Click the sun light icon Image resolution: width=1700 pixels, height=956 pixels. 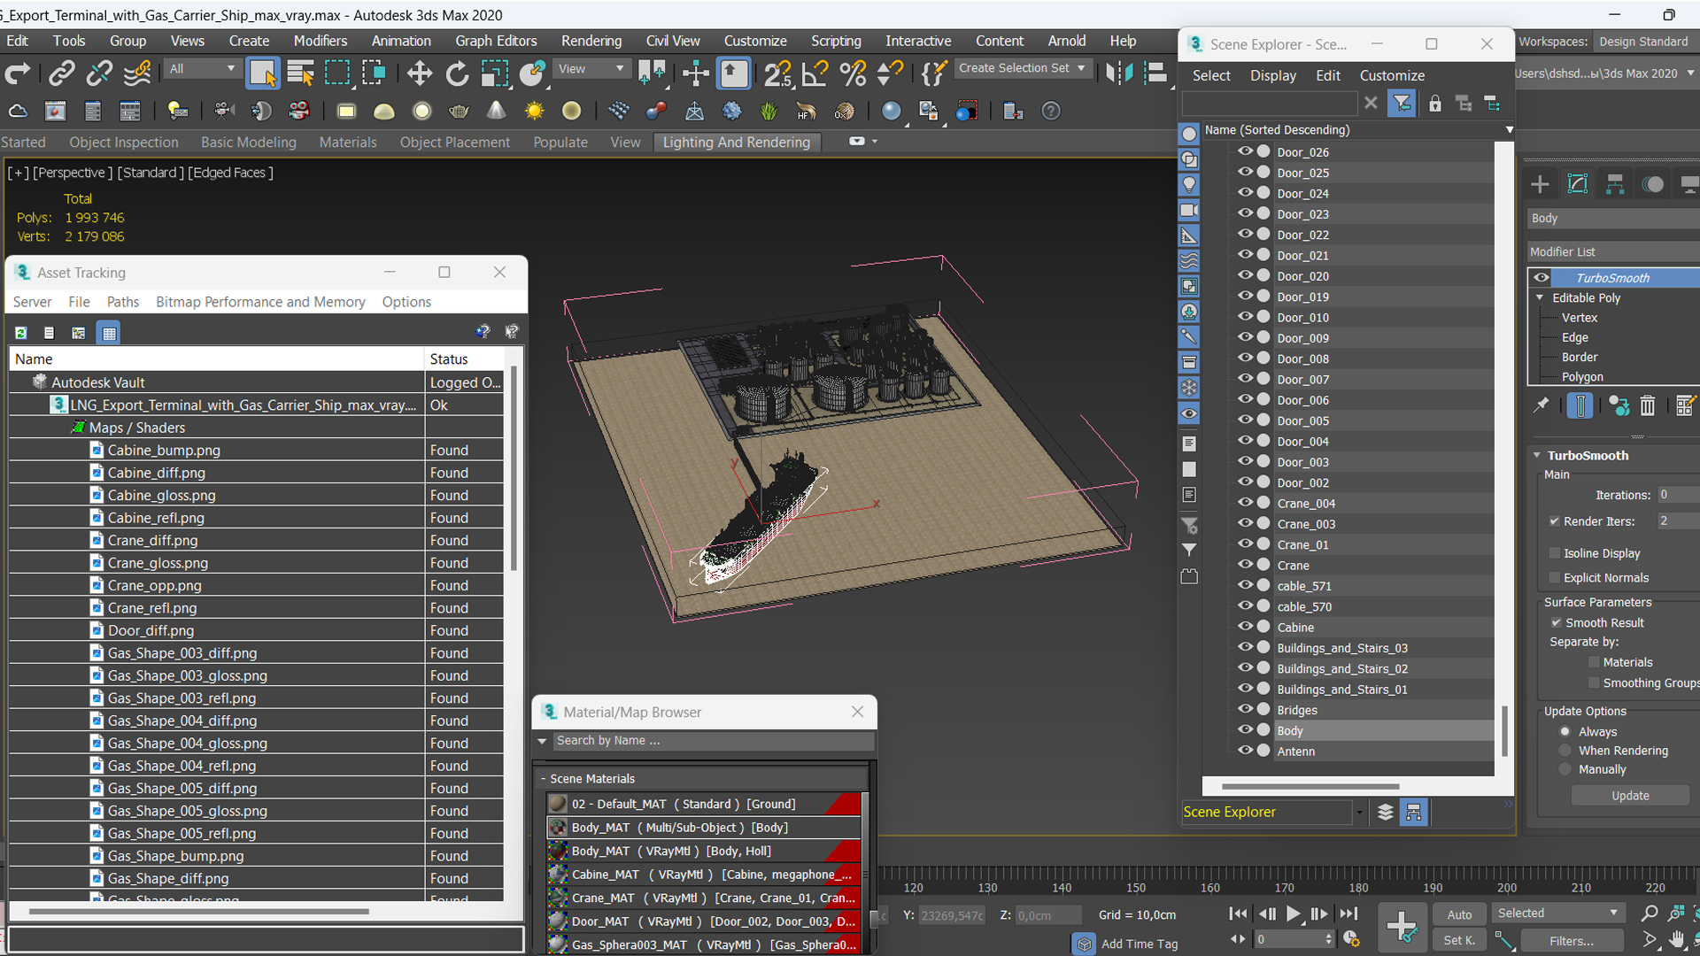(534, 112)
